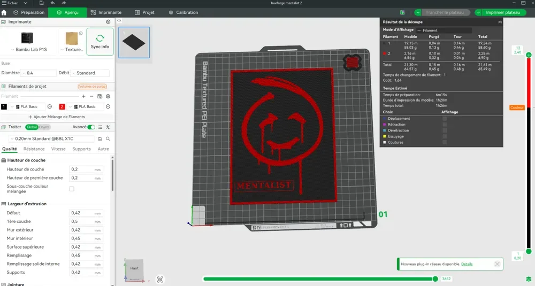The height and width of the screenshot is (286, 535).
Task: Search process settings with magnifier icon
Action: coord(108,139)
